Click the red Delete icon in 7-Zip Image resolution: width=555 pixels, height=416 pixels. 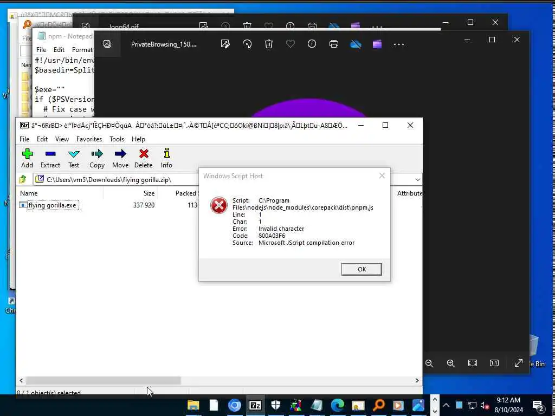[x=143, y=158]
